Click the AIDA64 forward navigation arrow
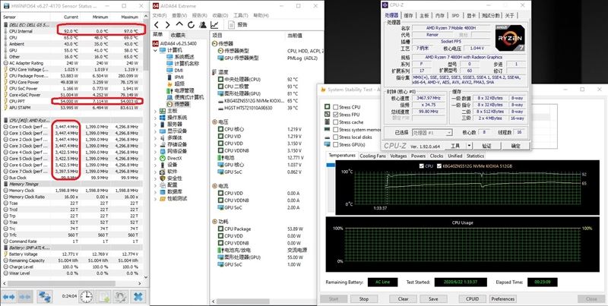This screenshot has width=608, height=306. point(167,25)
